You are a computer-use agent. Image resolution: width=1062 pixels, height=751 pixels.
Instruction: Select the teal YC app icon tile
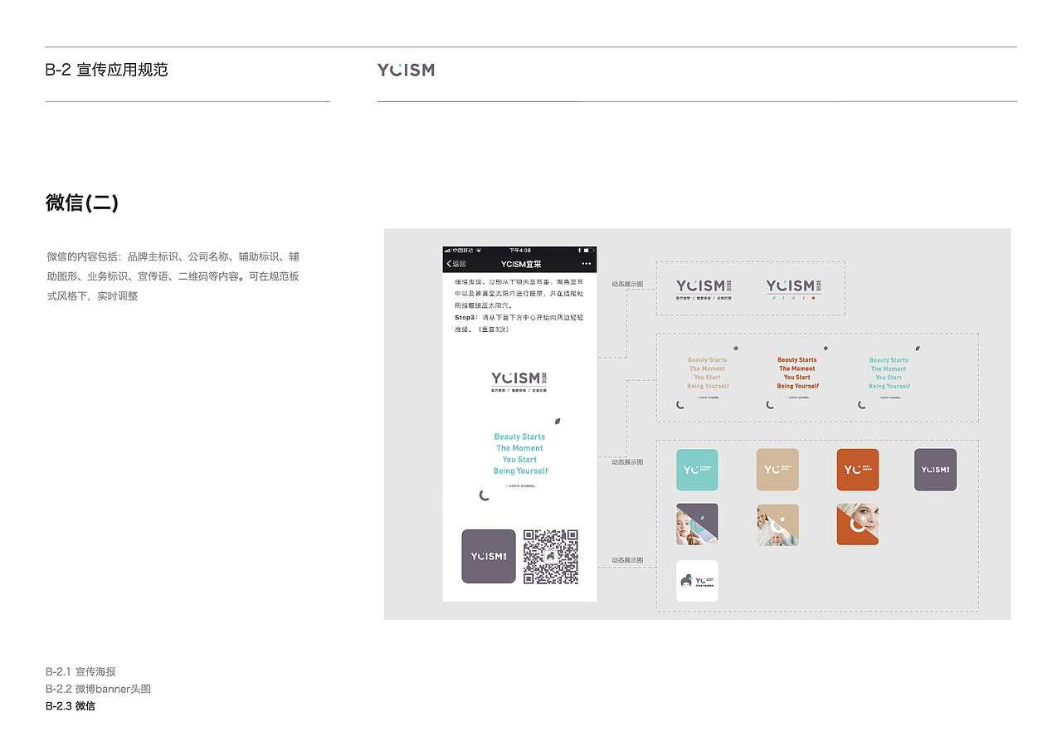(x=697, y=470)
